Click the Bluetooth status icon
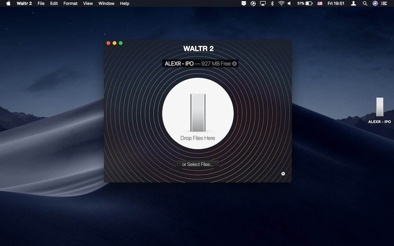Viewport: 394px width, 246px height. [272, 3]
